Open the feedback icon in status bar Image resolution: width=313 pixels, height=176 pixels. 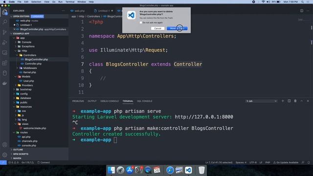(303, 162)
